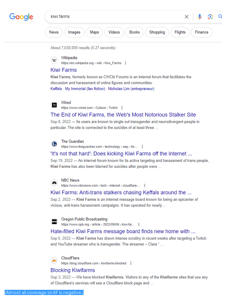249x299 pixels.
Task: Switch to the Images filter tab
Action: (x=74, y=32)
